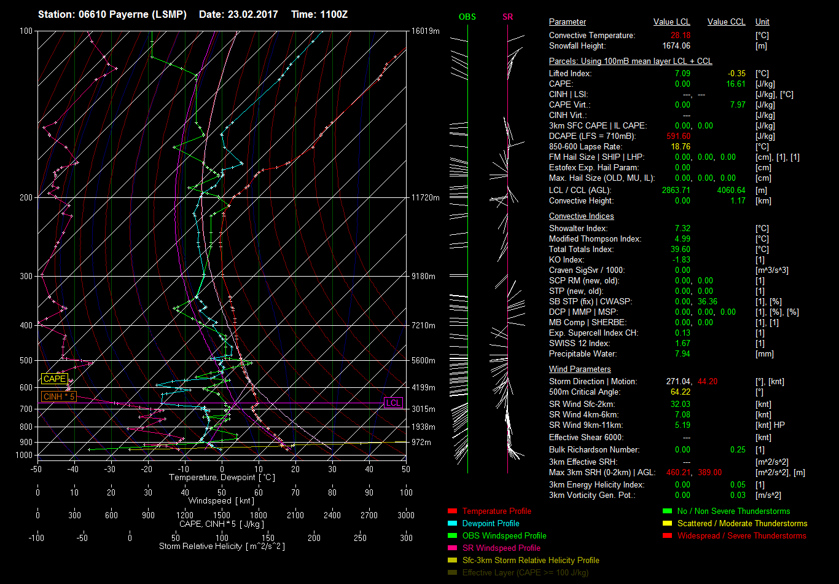Select the green OBS Windspeed Profile swatch

[x=453, y=535]
